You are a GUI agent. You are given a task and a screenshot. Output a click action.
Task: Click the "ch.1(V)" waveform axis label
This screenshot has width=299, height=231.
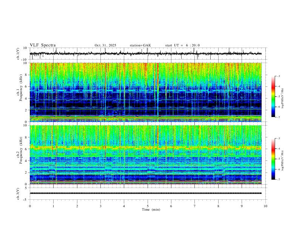(x=18, y=54)
